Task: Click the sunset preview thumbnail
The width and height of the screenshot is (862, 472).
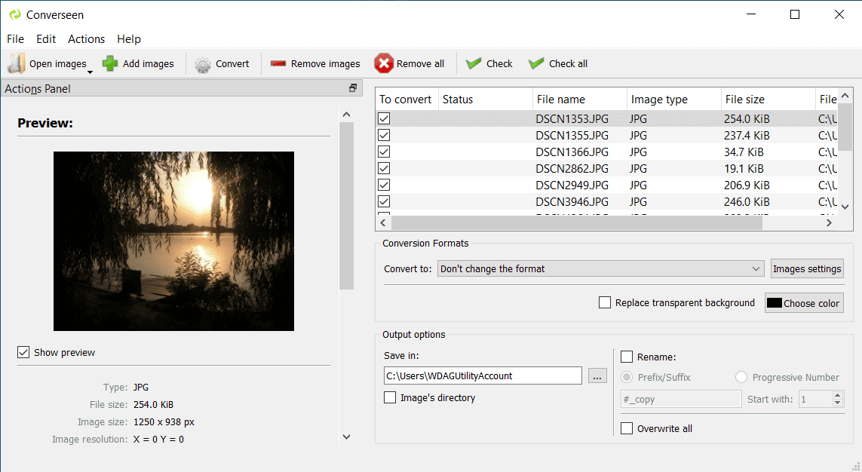Action: pyautogui.click(x=173, y=241)
